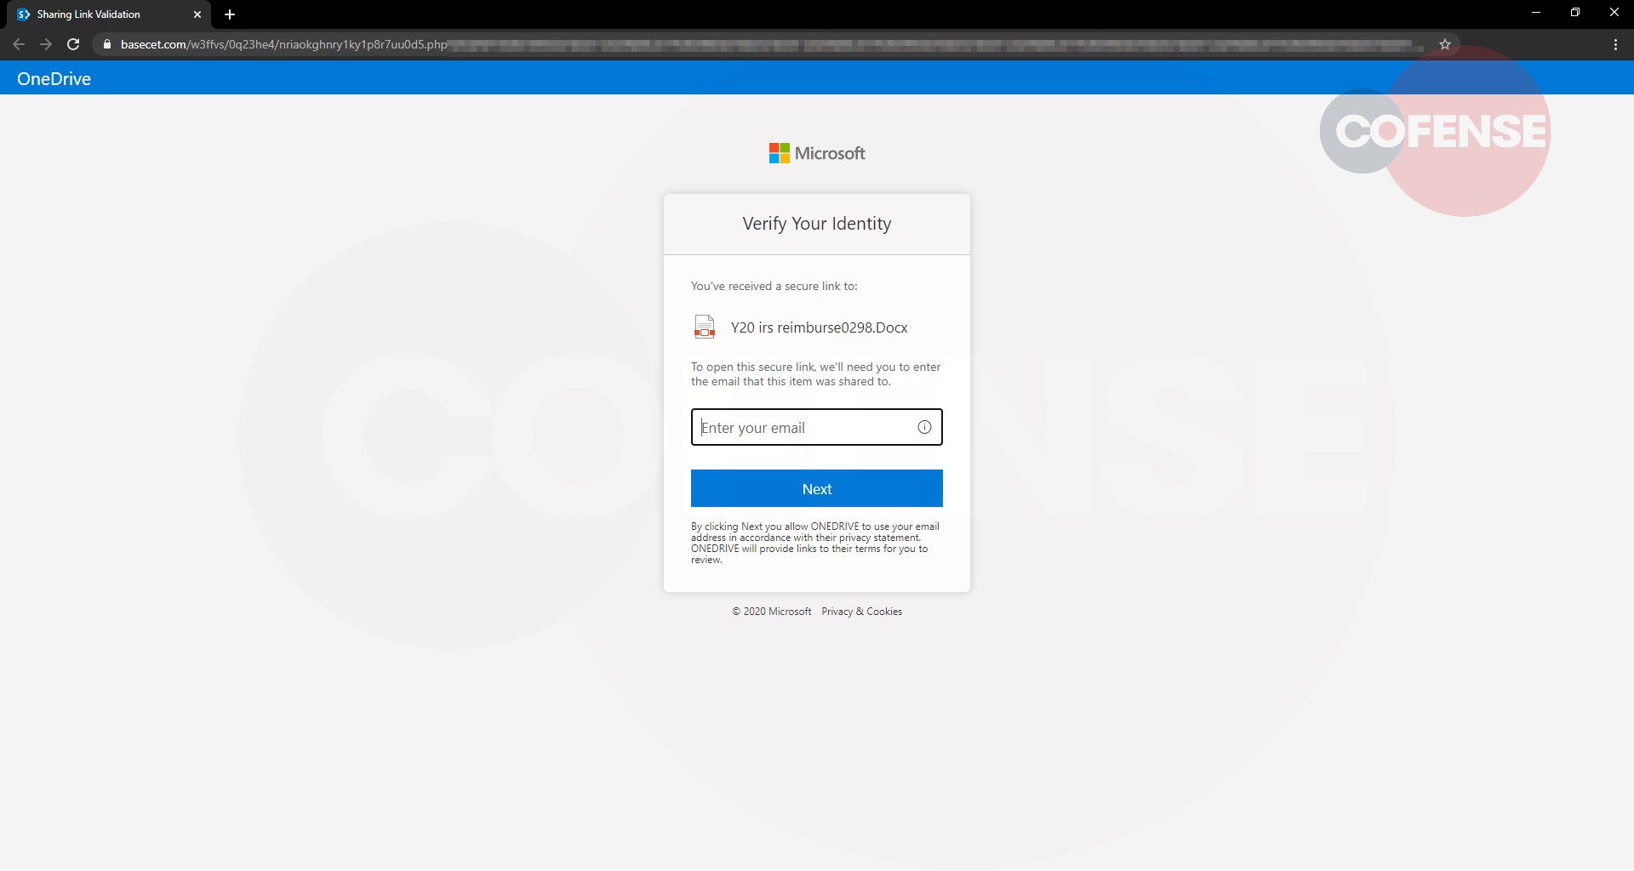Click the Verify Your Identity heading

pyautogui.click(x=816, y=224)
